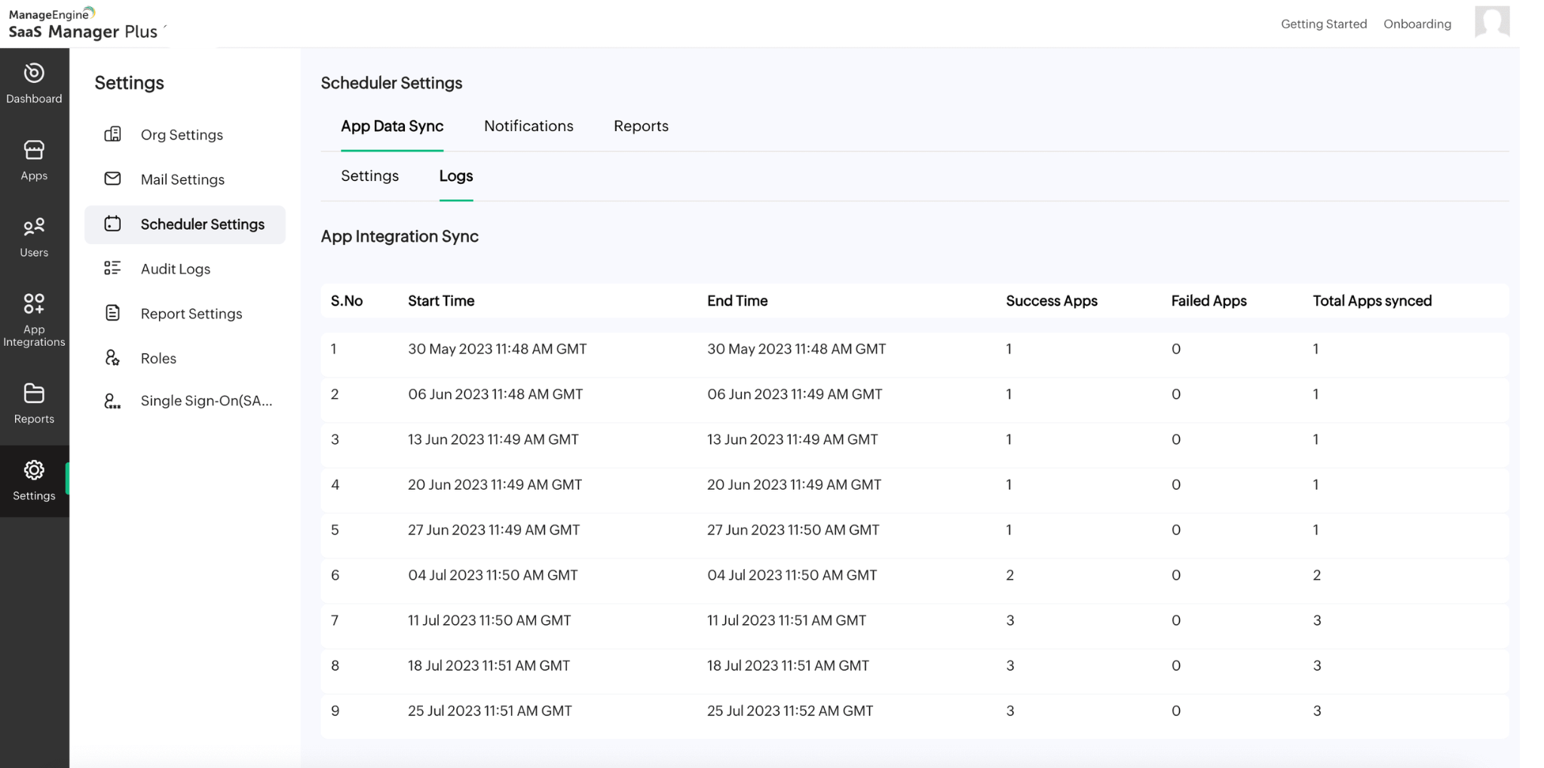
Task: Click the Org Settings building icon
Action: [112, 134]
